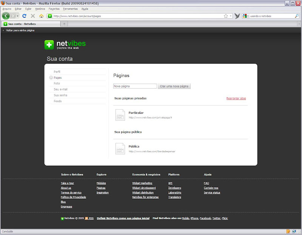The height and width of the screenshot is (235, 302).
Task: Open Feeds section in account sidebar
Action: [58, 101]
